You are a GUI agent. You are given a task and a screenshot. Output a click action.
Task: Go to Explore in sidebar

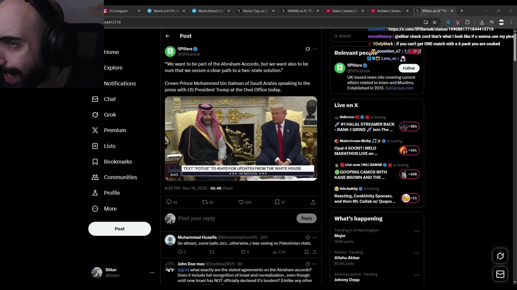pos(113,68)
